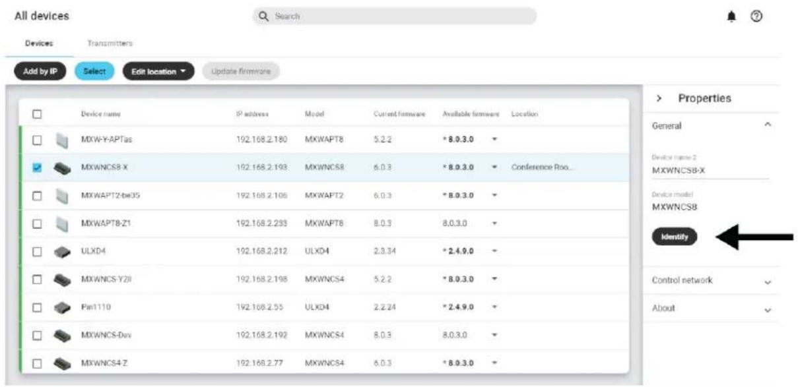
Task: Click firmware version 2.2.24
Action: pyautogui.click(x=383, y=307)
